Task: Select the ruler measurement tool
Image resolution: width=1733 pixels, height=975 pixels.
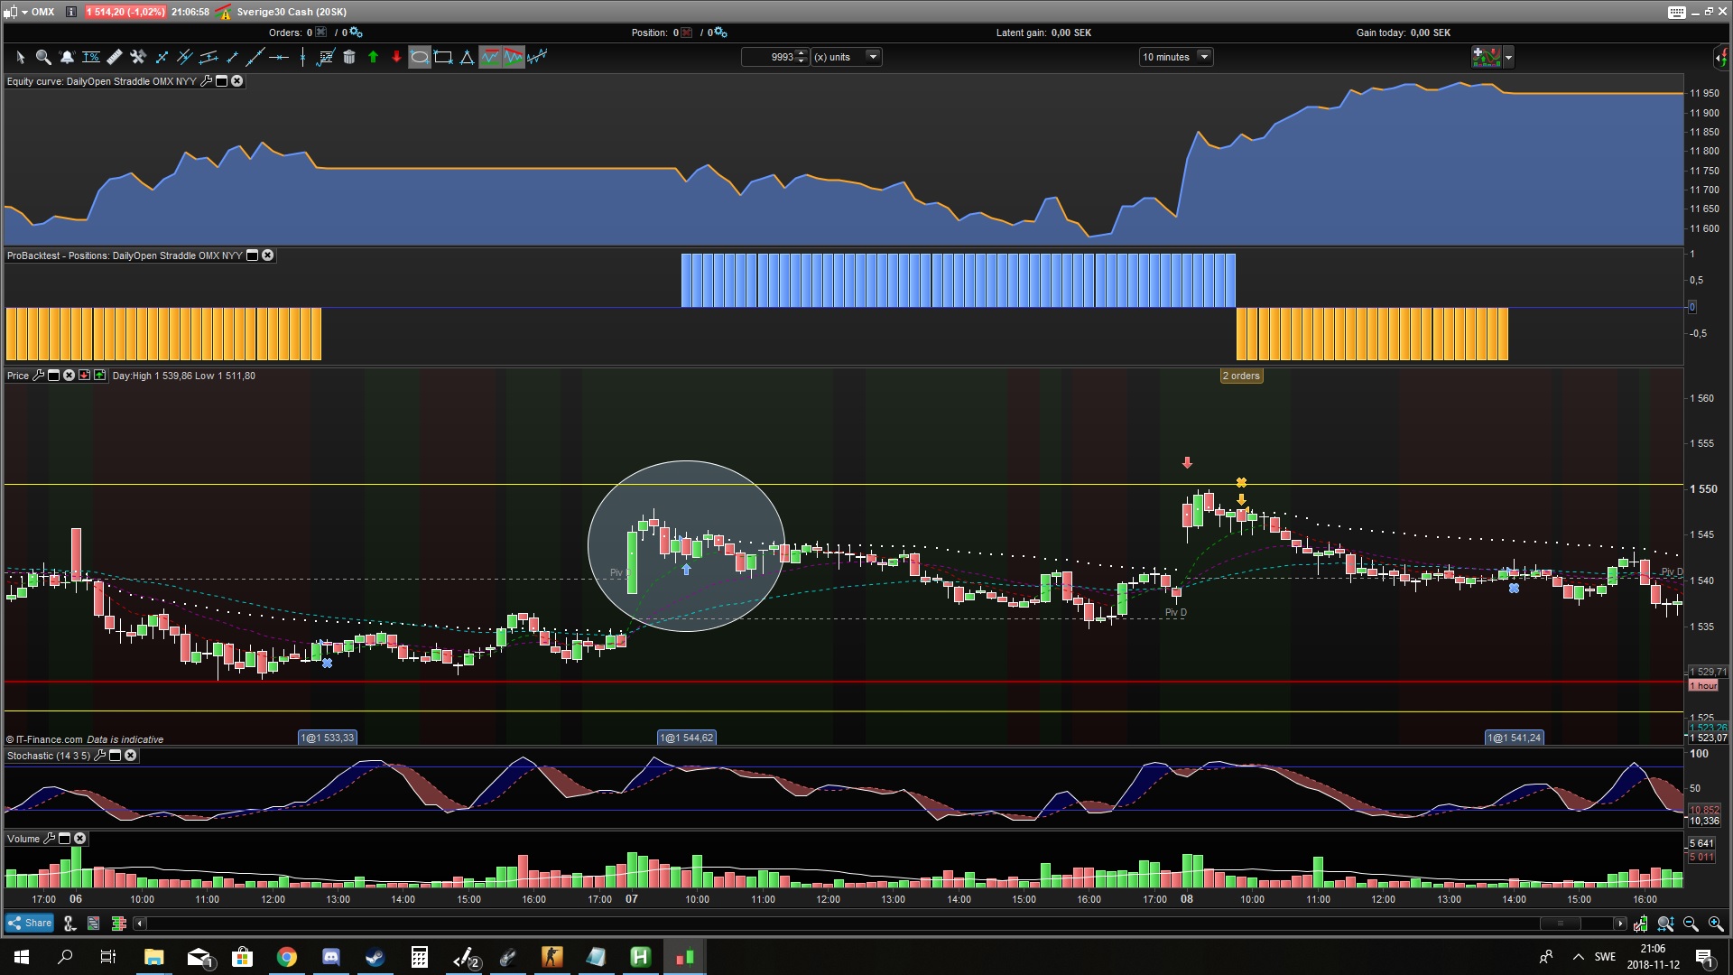Action: (115, 57)
